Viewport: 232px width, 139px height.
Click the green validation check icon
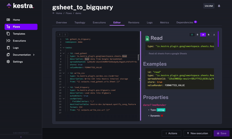[192, 35]
